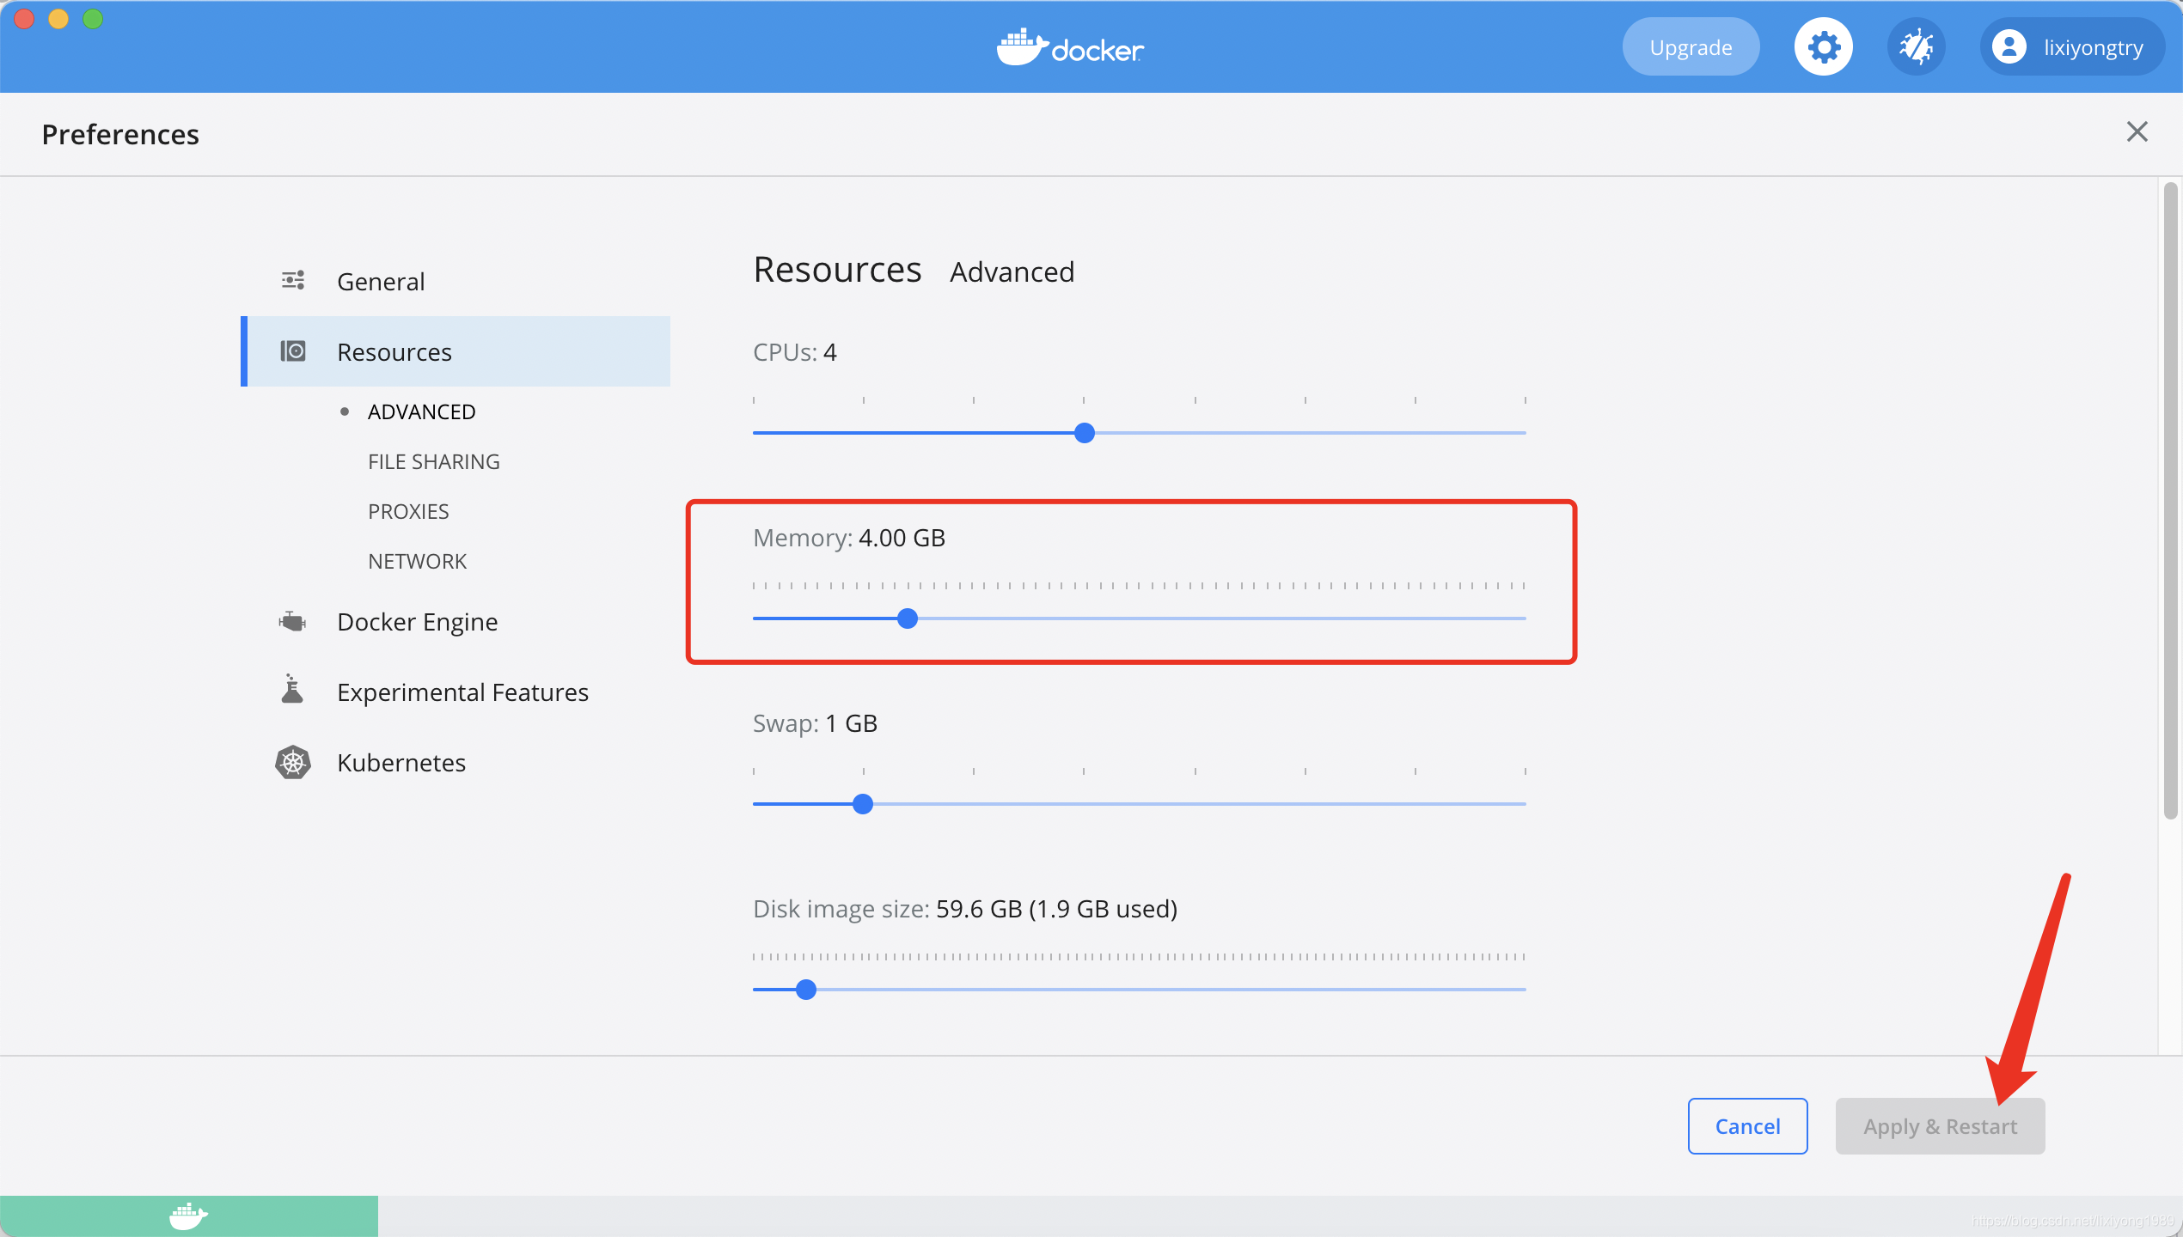Image resolution: width=2183 pixels, height=1237 pixels.
Task: Expand the PROXIES section
Action: (x=408, y=509)
